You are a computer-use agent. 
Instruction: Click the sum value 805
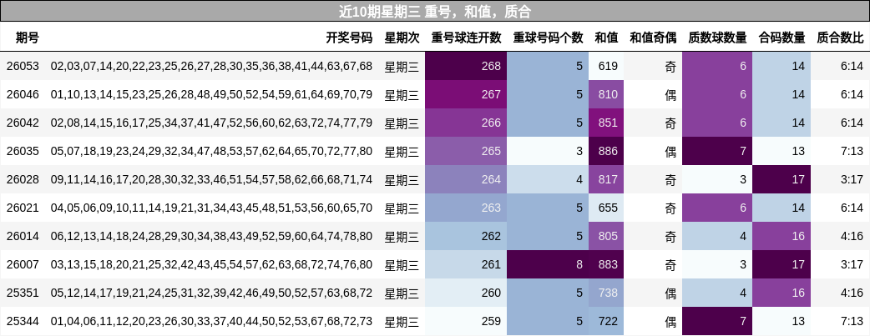tap(606, 236)
